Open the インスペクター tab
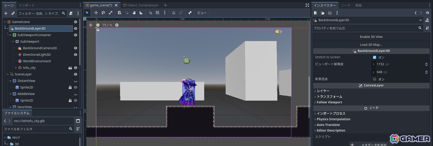The image size is (433, 146). pyautogui.click(x=325, y=5)
